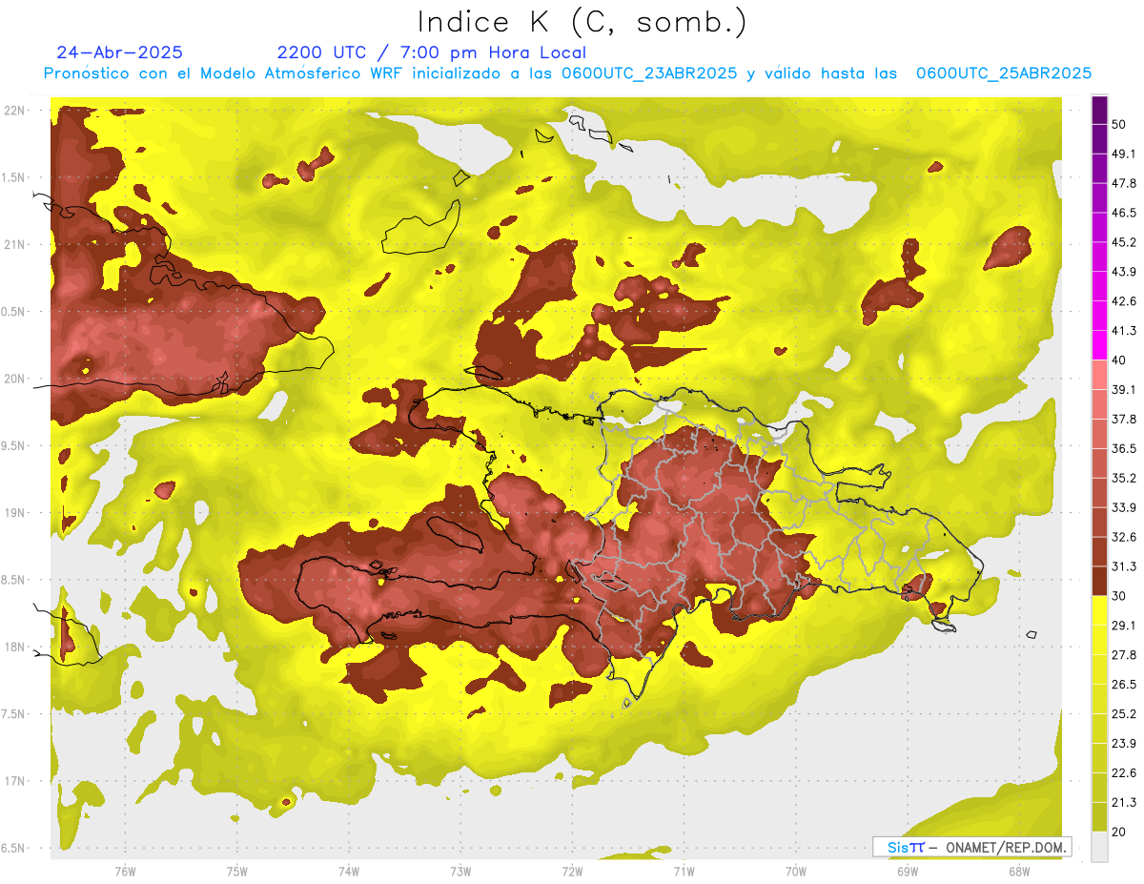Screen dimensions: 1144x884
Task: Pick the dark brown swatch between 30 and 31.3
Action: coord(1100,582)
